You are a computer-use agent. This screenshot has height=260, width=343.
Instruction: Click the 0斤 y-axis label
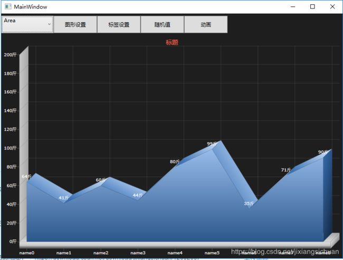(x=13, y=242)
